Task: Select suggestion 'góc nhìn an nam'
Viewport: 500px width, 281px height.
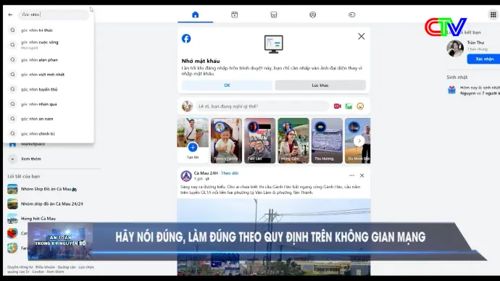Action: [x=49, y=119]
